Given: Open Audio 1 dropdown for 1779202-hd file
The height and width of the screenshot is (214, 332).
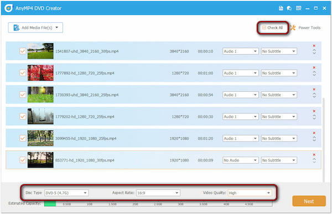Looking at the screenshot, I should coord(240,117).
